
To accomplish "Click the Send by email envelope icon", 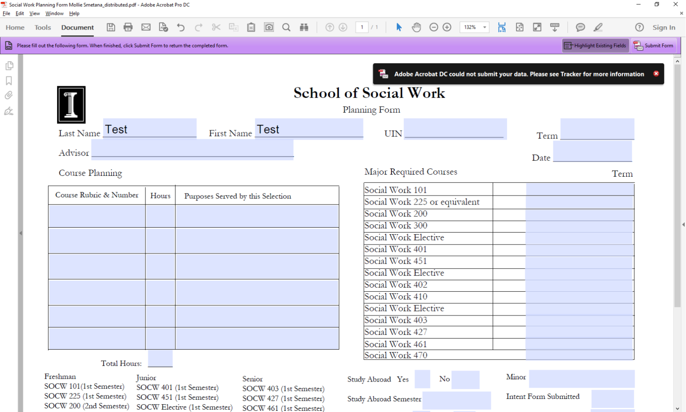I will coord(146,28).
